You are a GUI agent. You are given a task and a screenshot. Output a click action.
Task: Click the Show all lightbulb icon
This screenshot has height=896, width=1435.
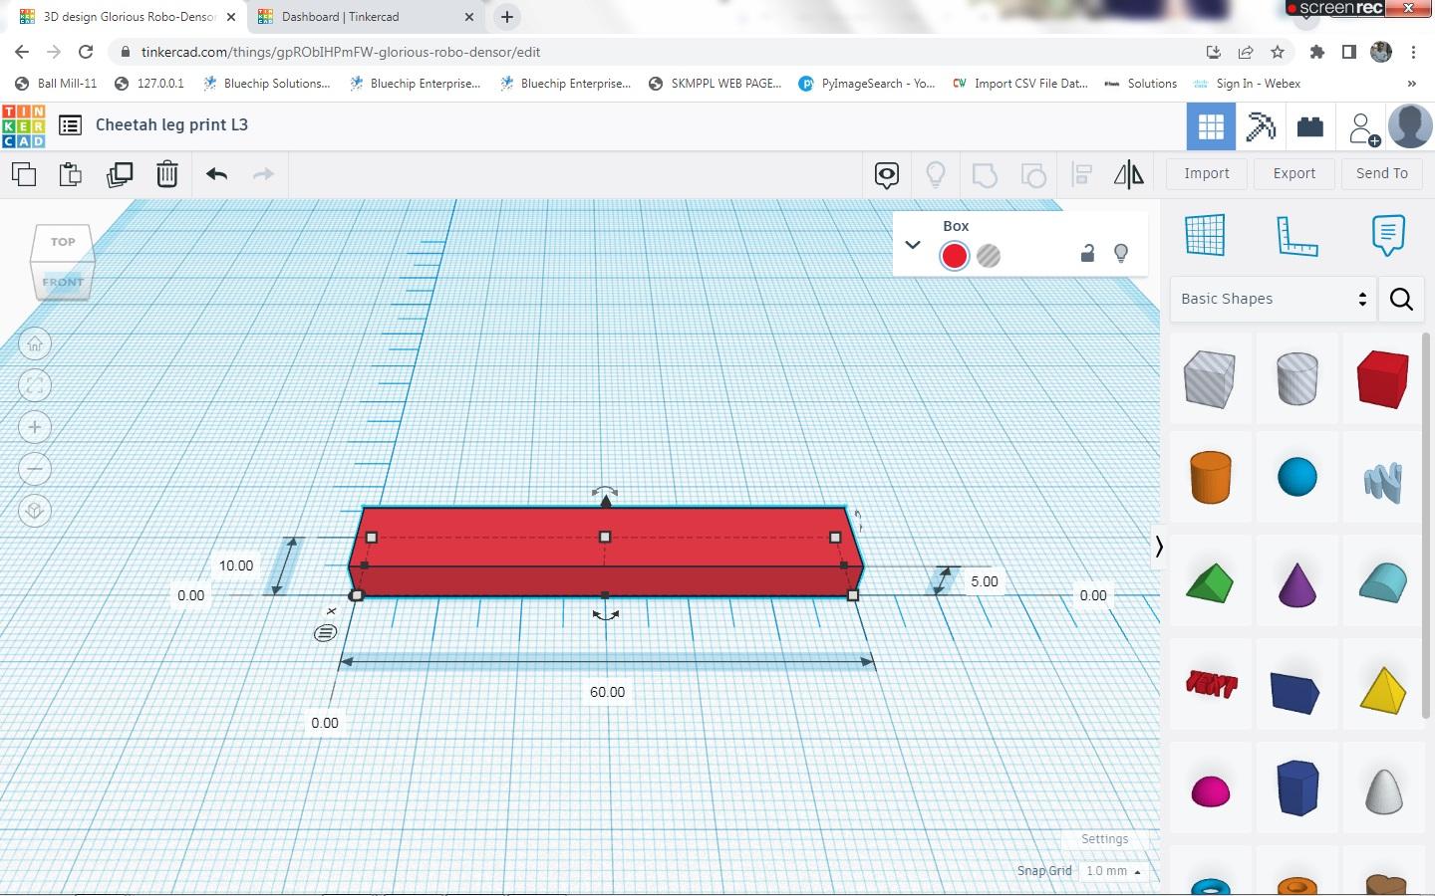(935, 175)
